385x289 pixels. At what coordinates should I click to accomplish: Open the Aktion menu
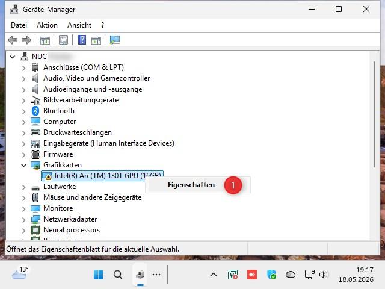[x=47, y=25]
